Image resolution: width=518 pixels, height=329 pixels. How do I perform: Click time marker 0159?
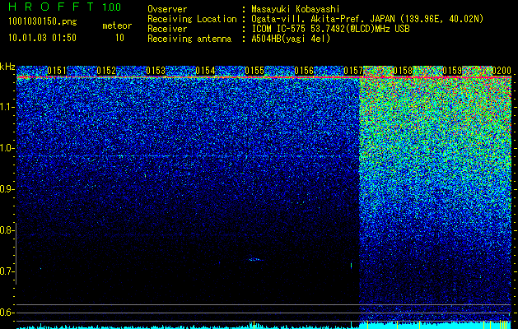[452, 71]
